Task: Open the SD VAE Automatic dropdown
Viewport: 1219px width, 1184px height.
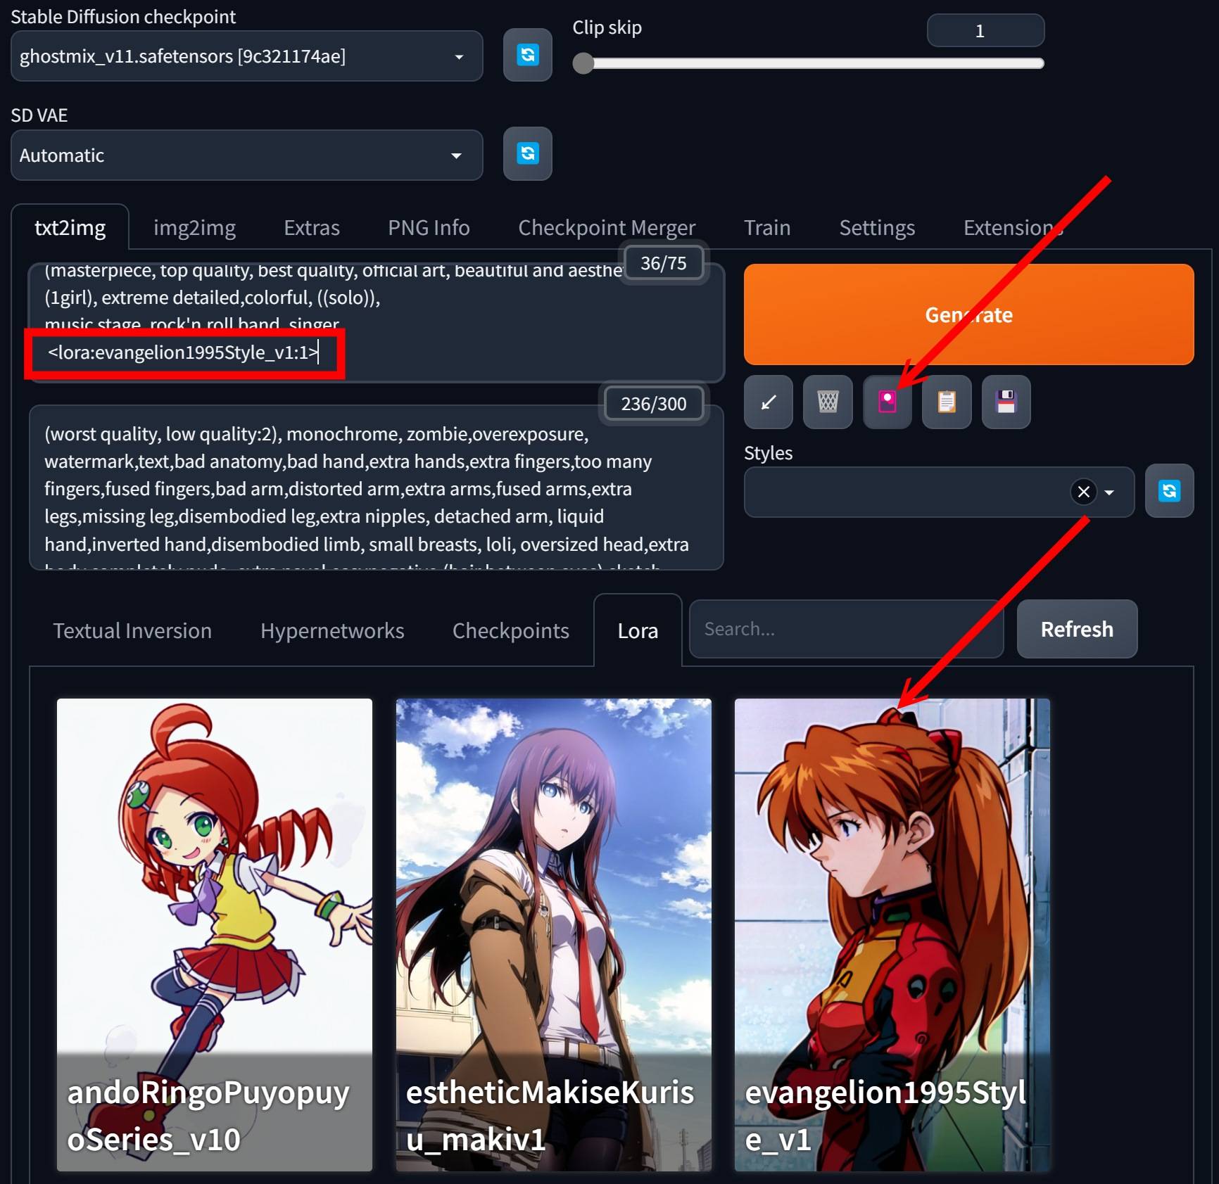Action: tap(247, 155)
